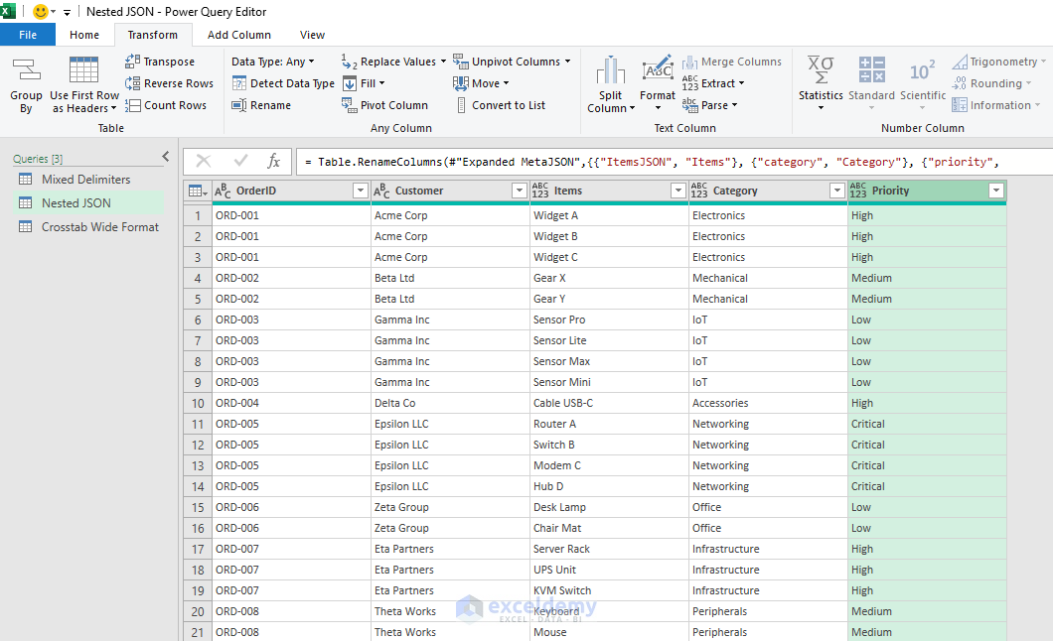Click Reverse Rows in ribbon
This screenshot has height=641, width=1053.
point(169,83)
